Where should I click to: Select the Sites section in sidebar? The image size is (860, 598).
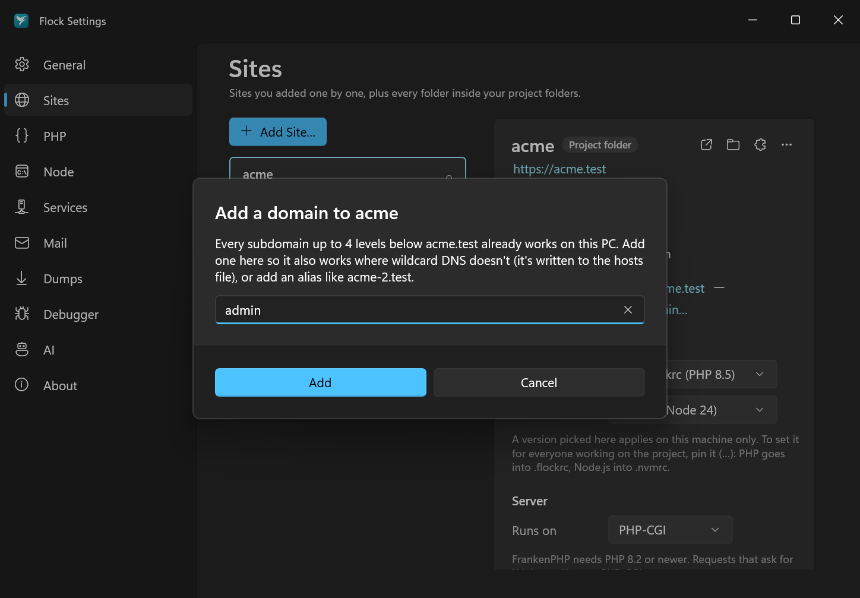(98, 100)
